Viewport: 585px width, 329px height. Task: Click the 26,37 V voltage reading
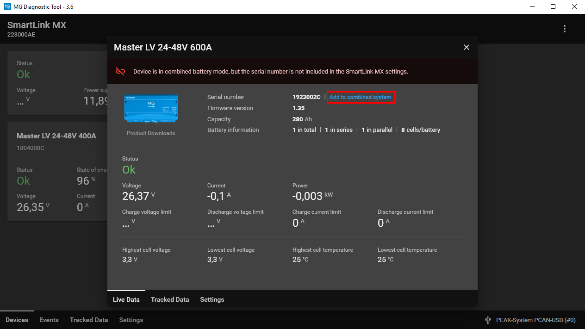(x=138, y=196)
